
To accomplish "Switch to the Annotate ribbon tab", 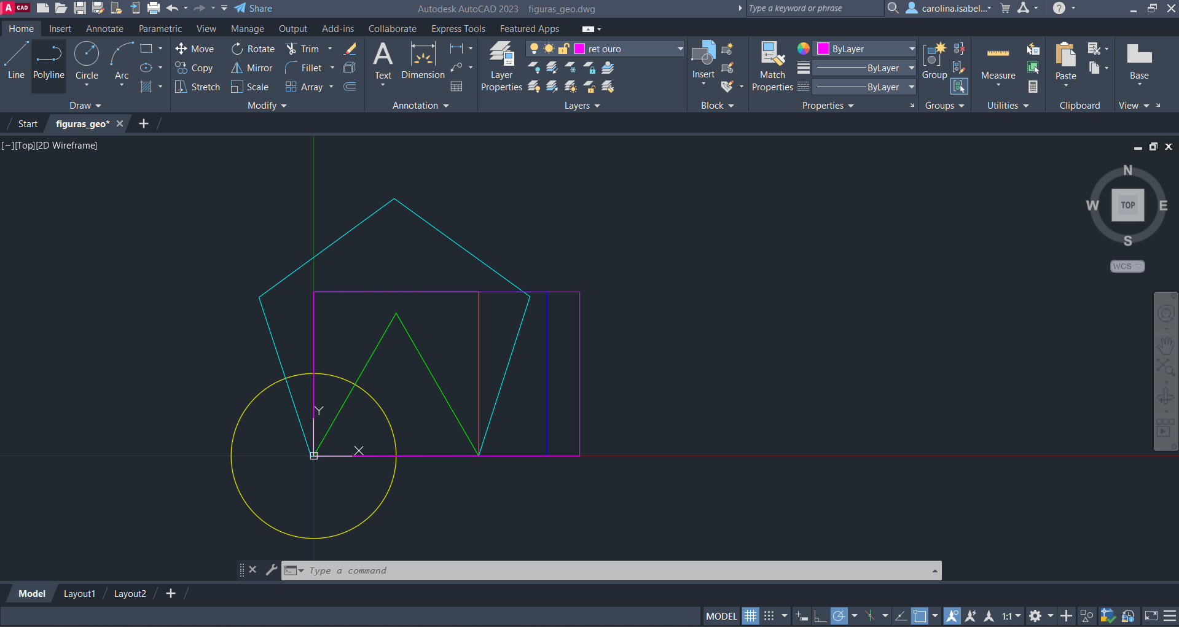I will pos(104,29).
